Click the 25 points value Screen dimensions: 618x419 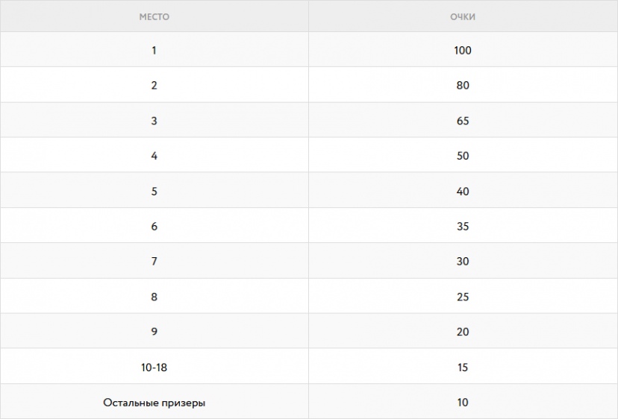[x=463, y=297]
